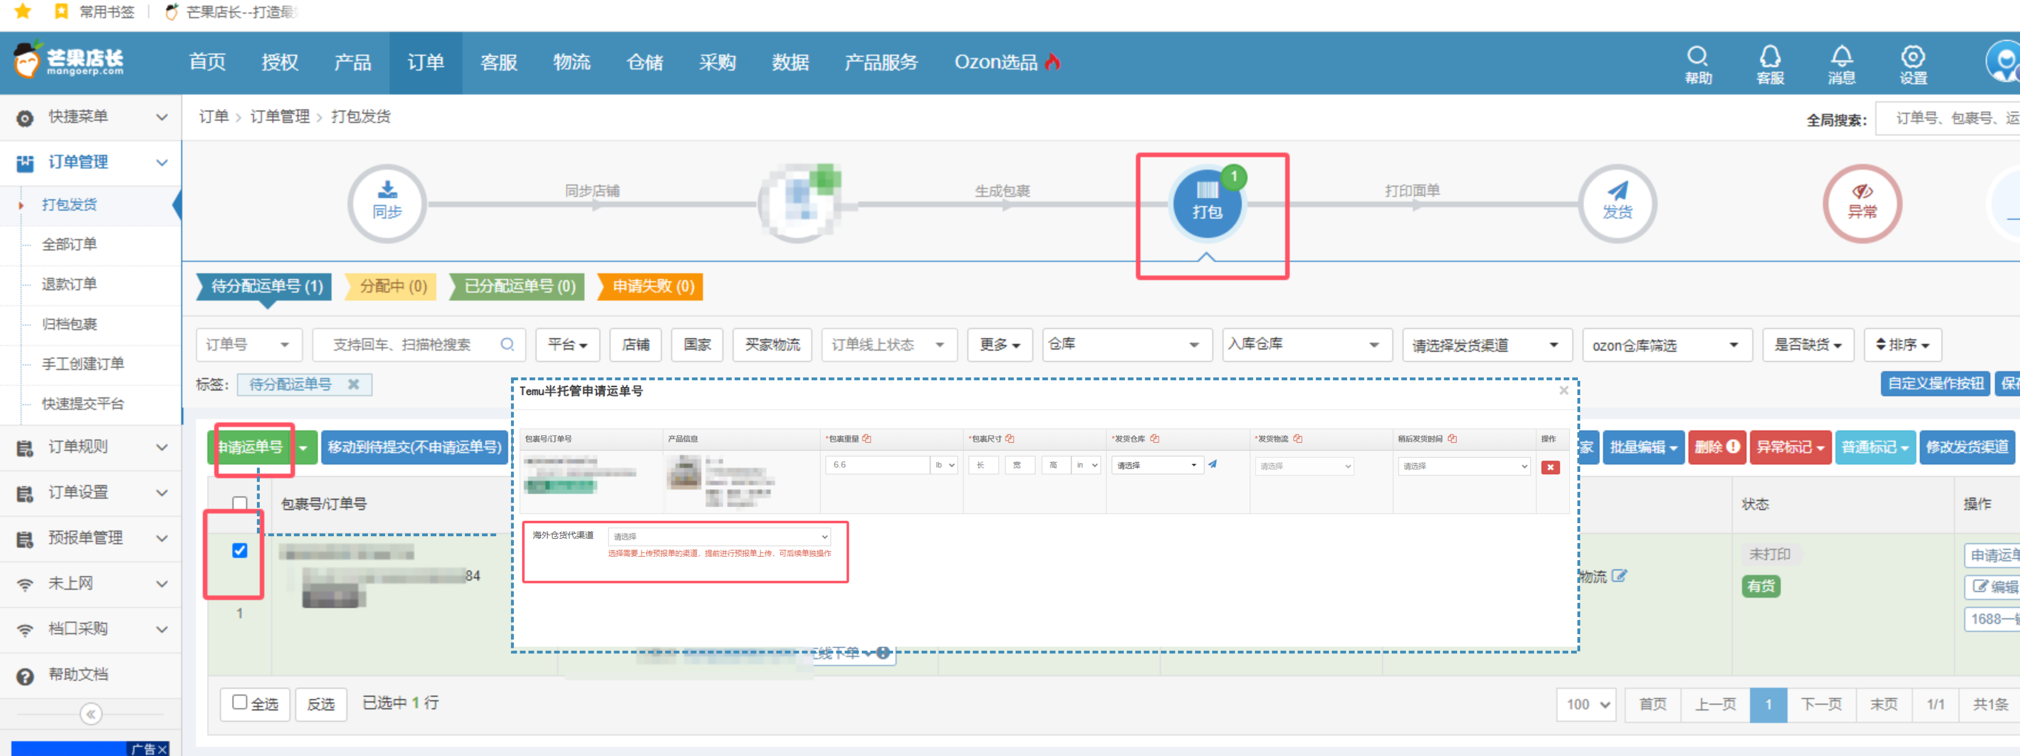Toggle the 全选 checkbox at bottom

(240, 702)
